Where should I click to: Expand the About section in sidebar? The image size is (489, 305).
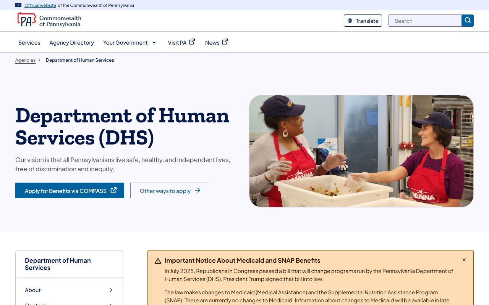[33, 290]
